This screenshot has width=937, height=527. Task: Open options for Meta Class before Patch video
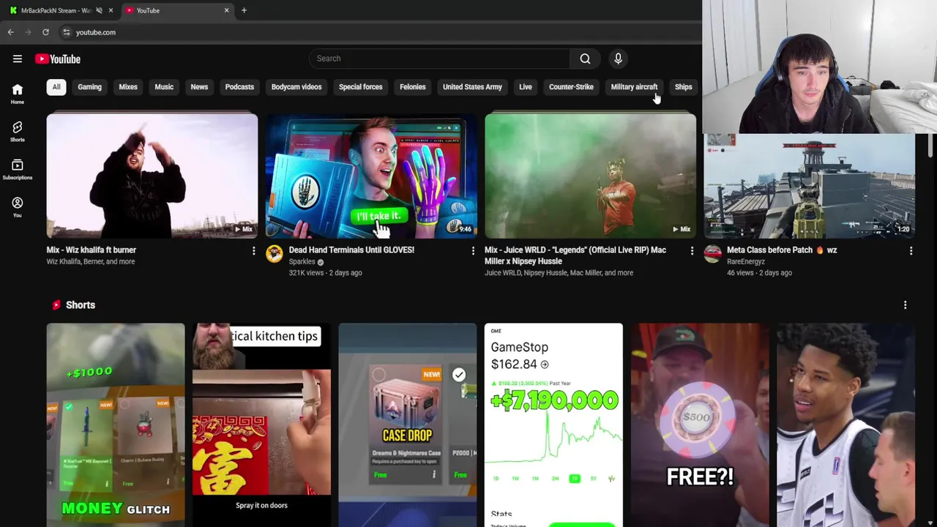pyautogui.click(x=911, y=251)
